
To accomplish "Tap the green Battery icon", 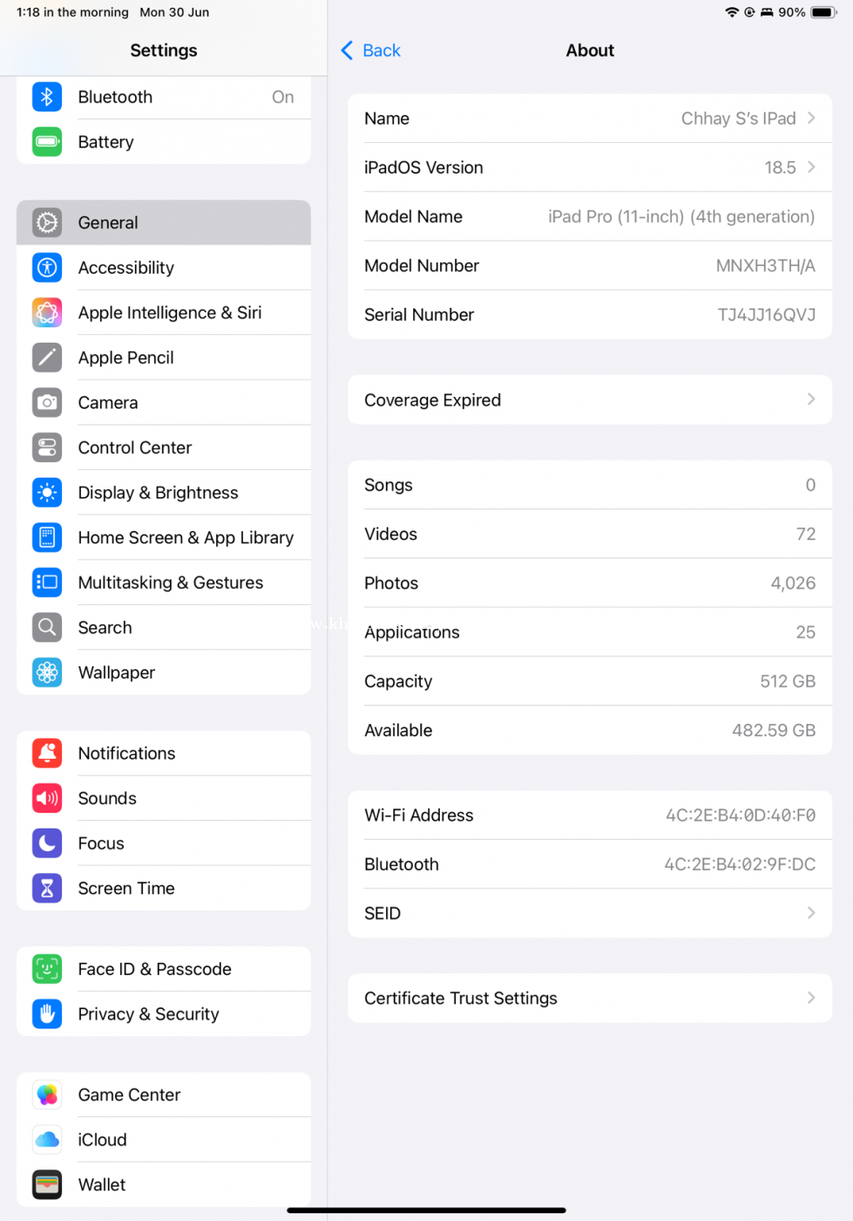I will [47, 142].
